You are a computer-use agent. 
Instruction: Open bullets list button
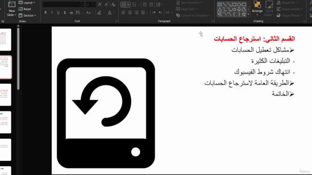click(x=125, y=4)
